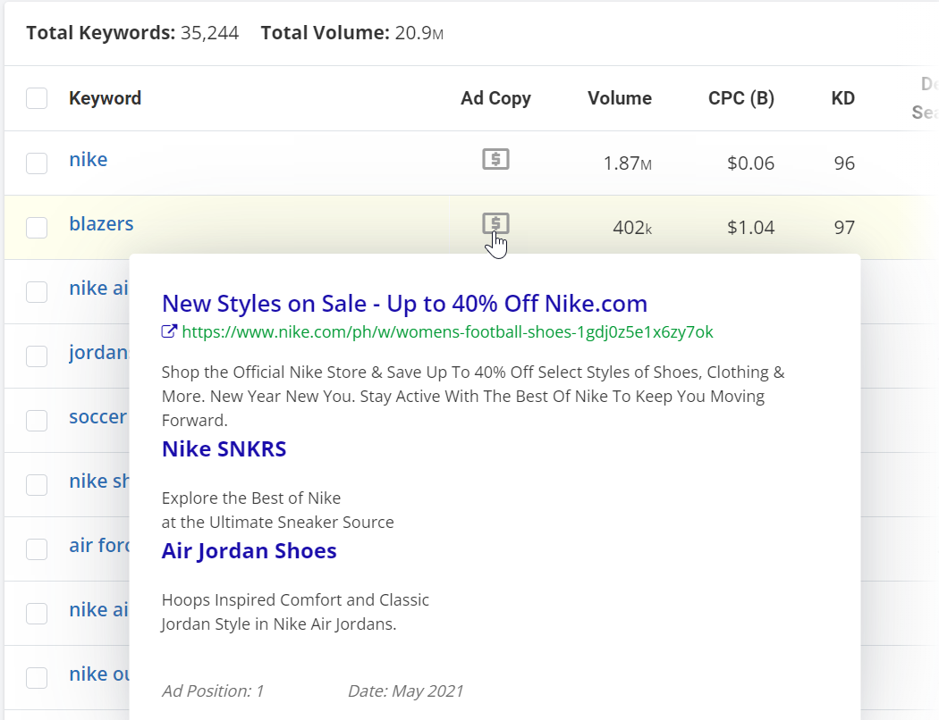This screenshot has height=720, width=939.
Task: Click the Total Volume value 20.9M
Action: point(419,33)
